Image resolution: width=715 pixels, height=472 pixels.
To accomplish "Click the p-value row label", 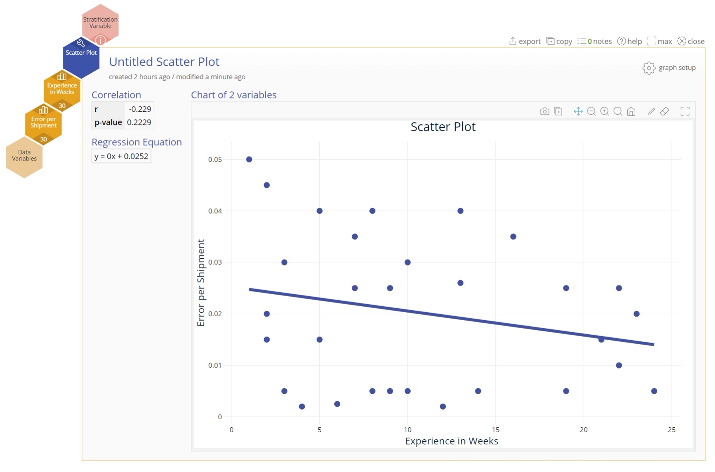I will click(108, 122).
